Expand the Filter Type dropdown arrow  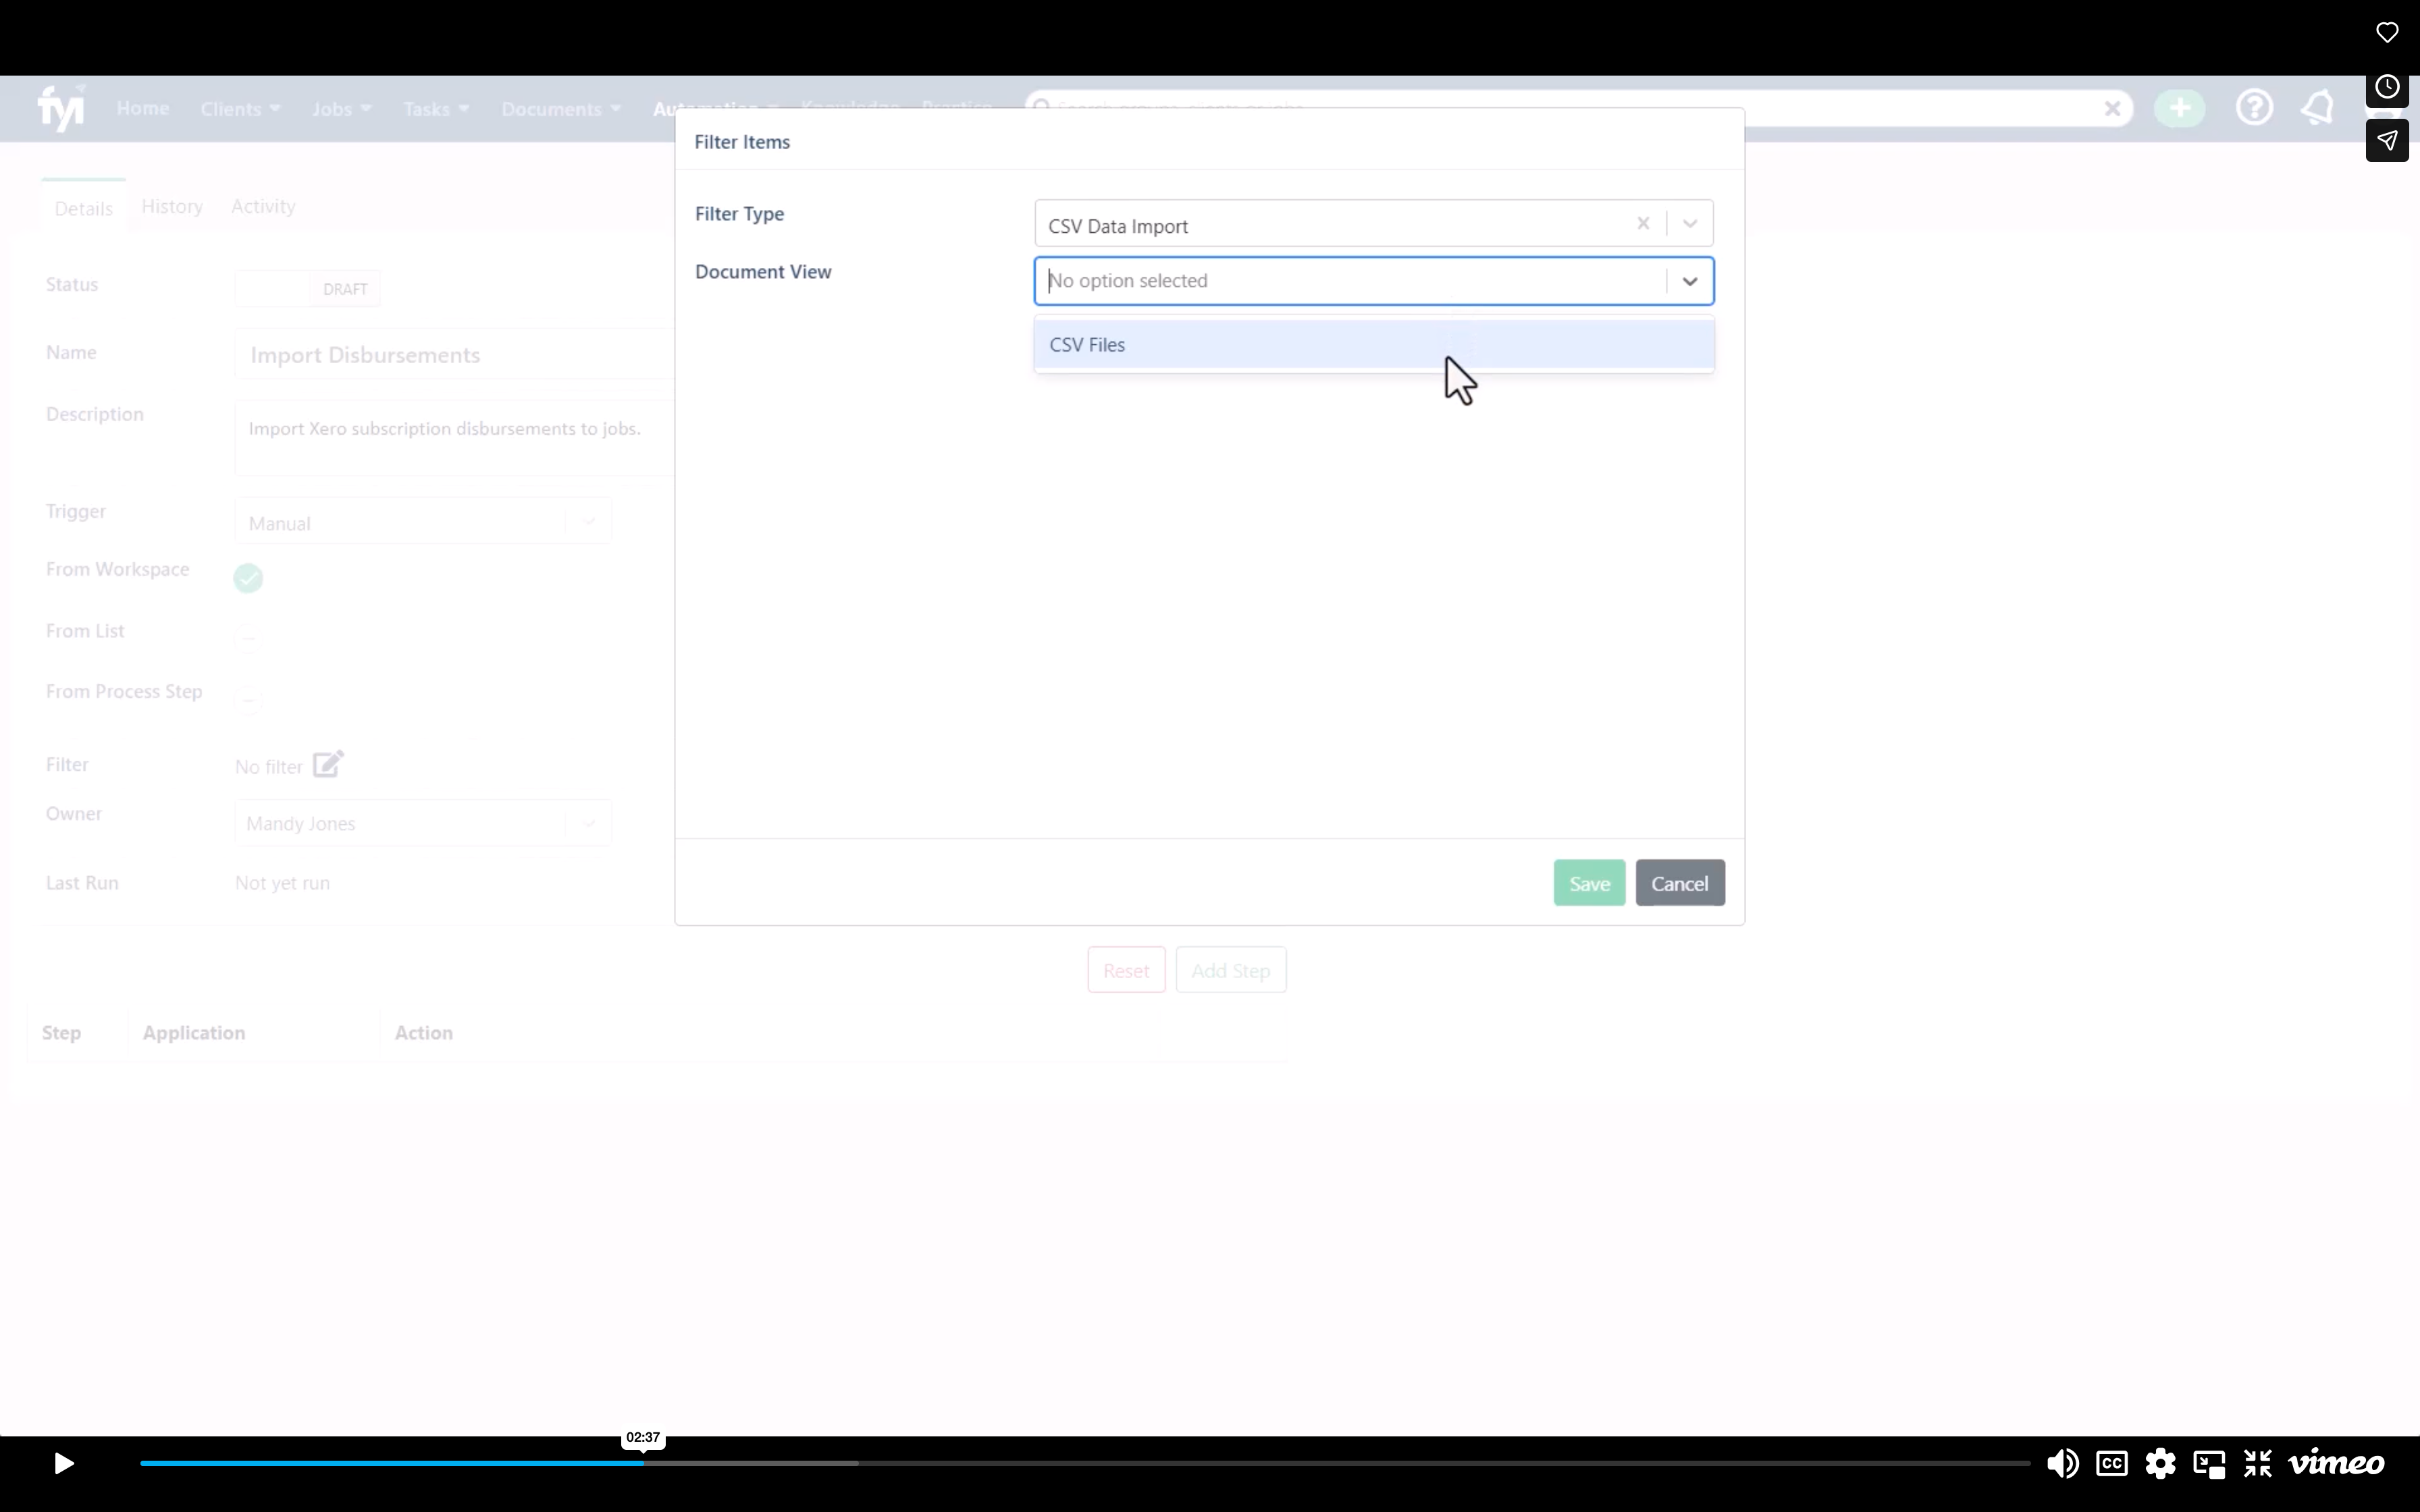[1690, 224]
